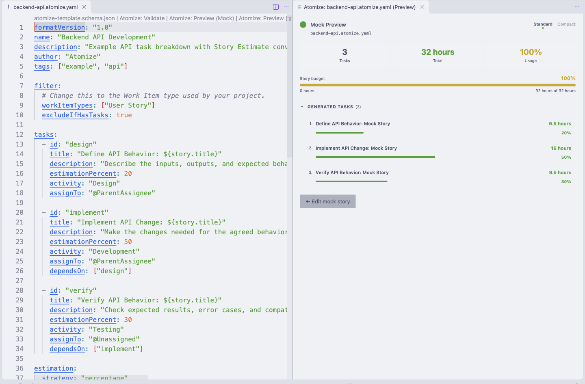The image size is (585, 384).
Task: Open the editor more actions menu
Action: coord(286,7)
